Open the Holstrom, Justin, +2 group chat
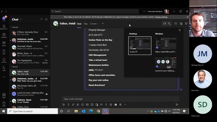Screen dimensions: 217x122 pyautogui.click(x=29, y=80)
